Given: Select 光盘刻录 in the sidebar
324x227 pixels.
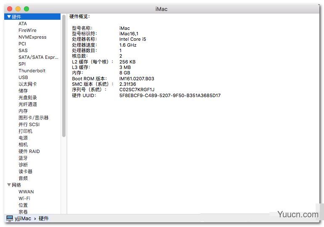Looking at the screenshot, I should [28, 98].
